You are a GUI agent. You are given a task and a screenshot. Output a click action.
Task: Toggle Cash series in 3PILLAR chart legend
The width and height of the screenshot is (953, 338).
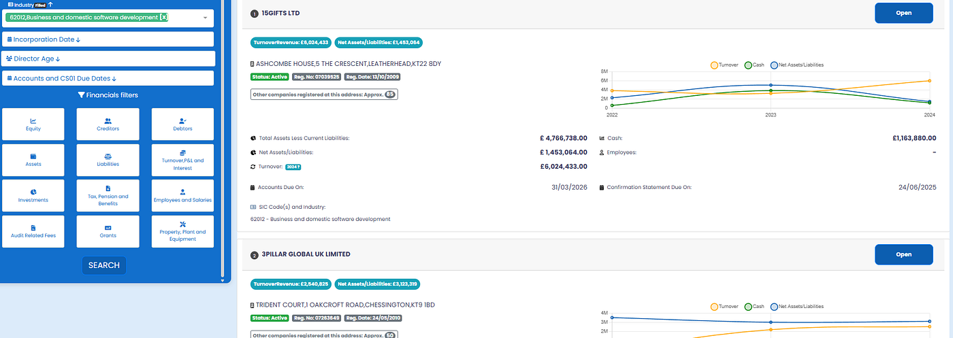click(x=756, y=307)
